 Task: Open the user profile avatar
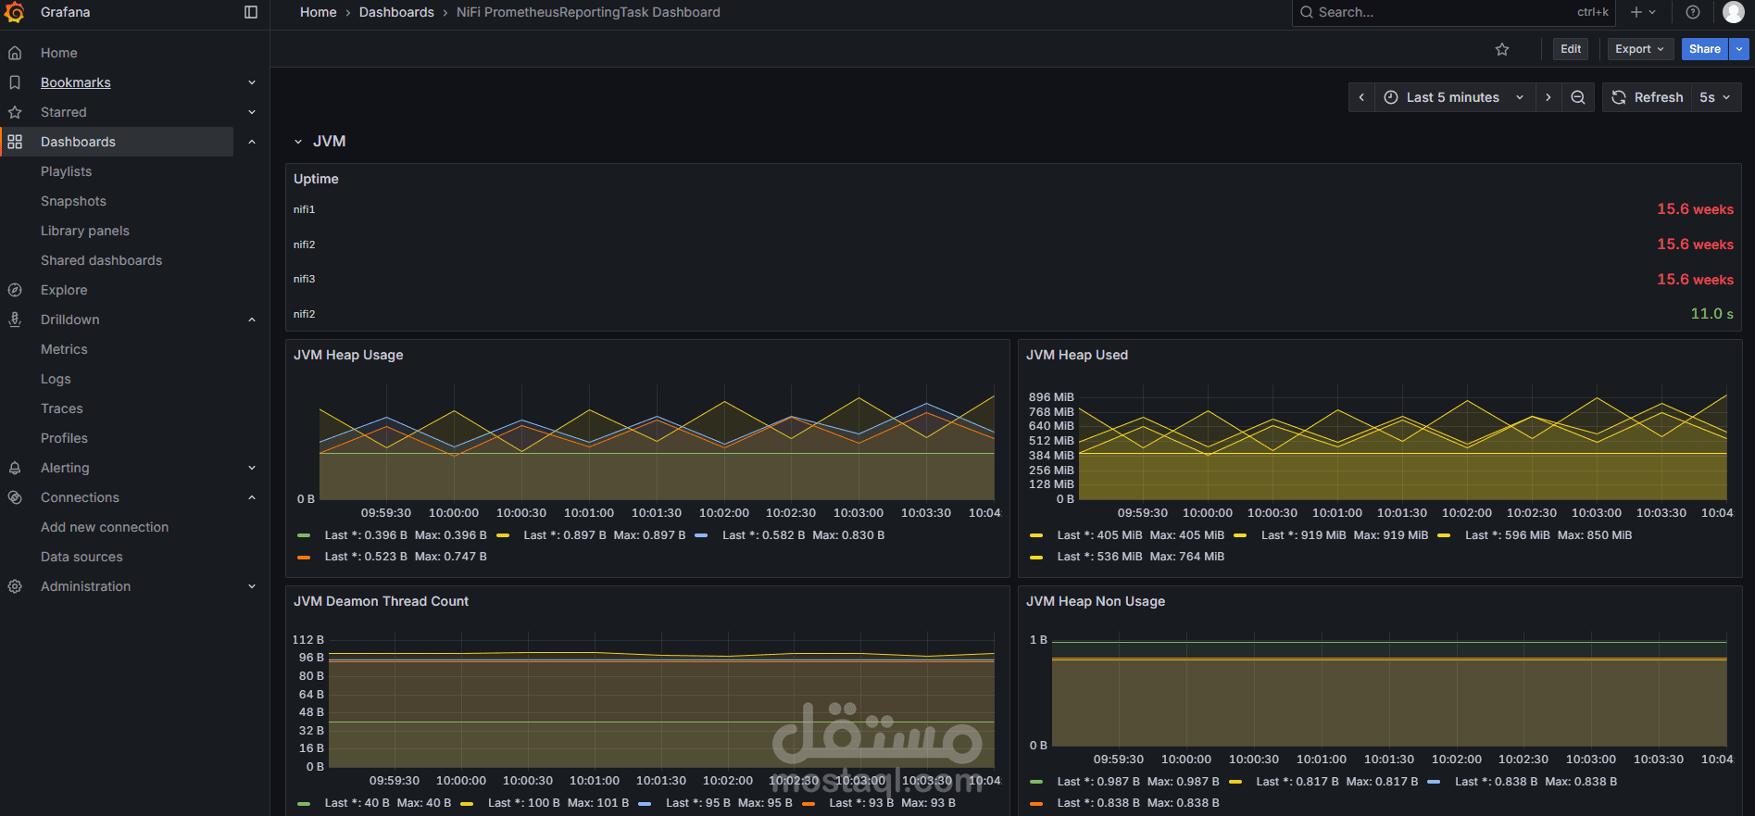click(1733, 12)
